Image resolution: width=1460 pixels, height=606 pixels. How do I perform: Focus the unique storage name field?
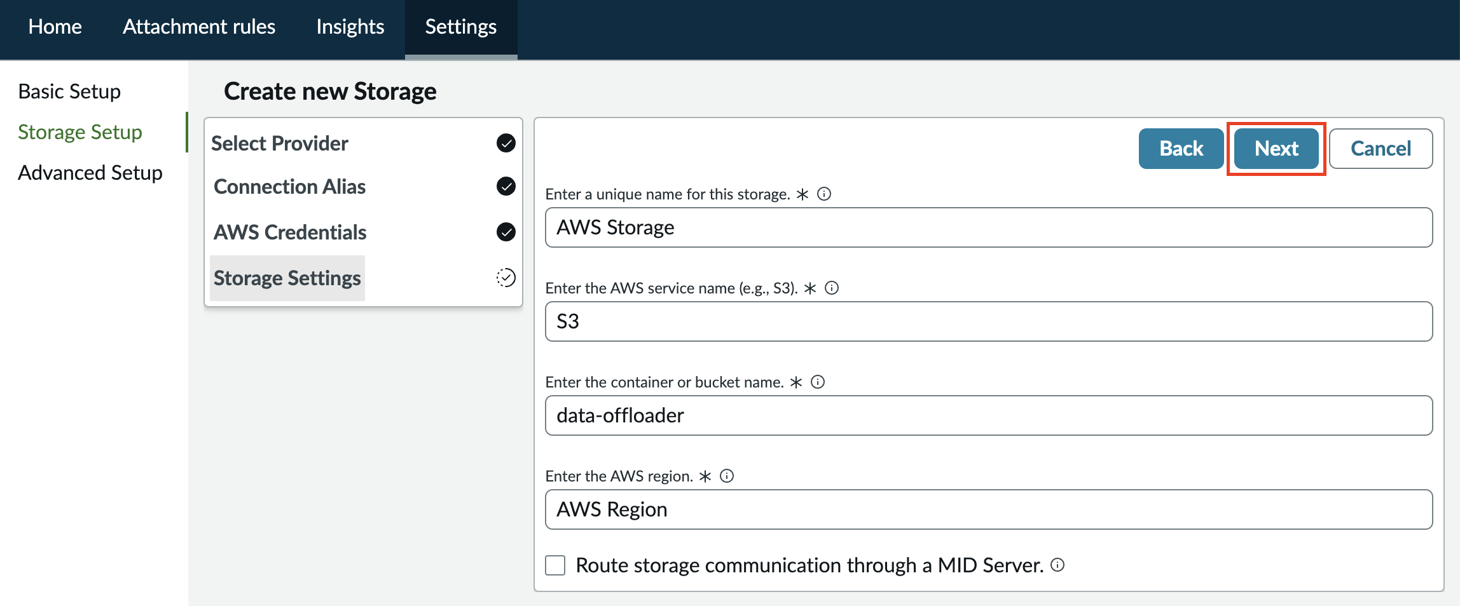pos(989,227)
